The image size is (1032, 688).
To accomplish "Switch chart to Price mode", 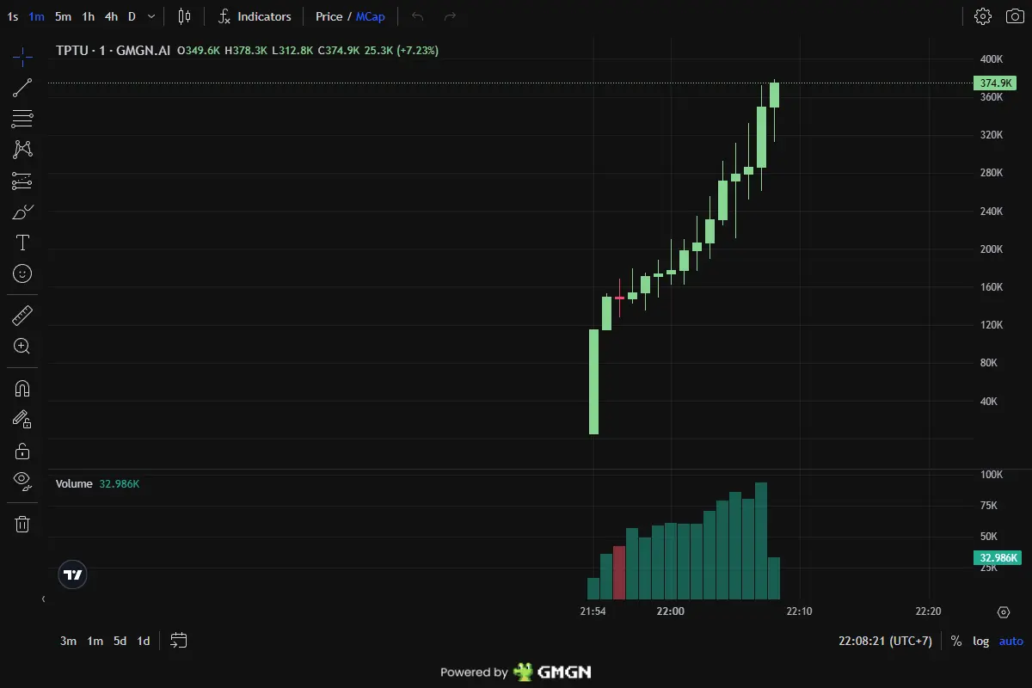I will click(329, 16).
